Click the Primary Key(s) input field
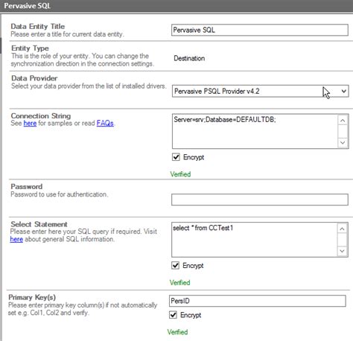The image size is (353, 341). 258,301
